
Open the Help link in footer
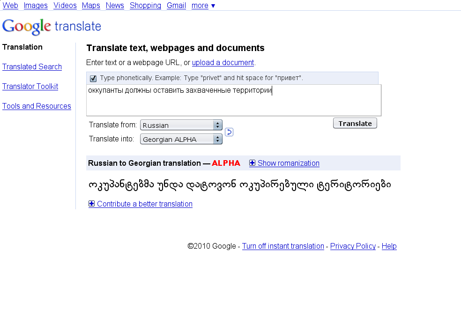coord(389,246)
